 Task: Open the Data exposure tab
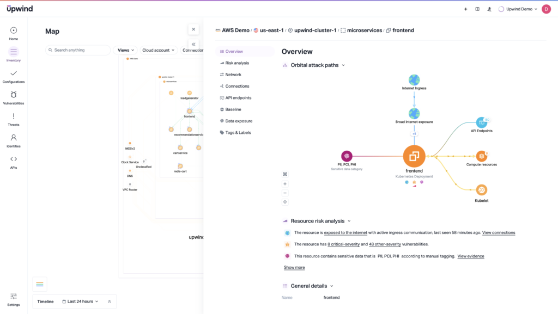(239, 121)
